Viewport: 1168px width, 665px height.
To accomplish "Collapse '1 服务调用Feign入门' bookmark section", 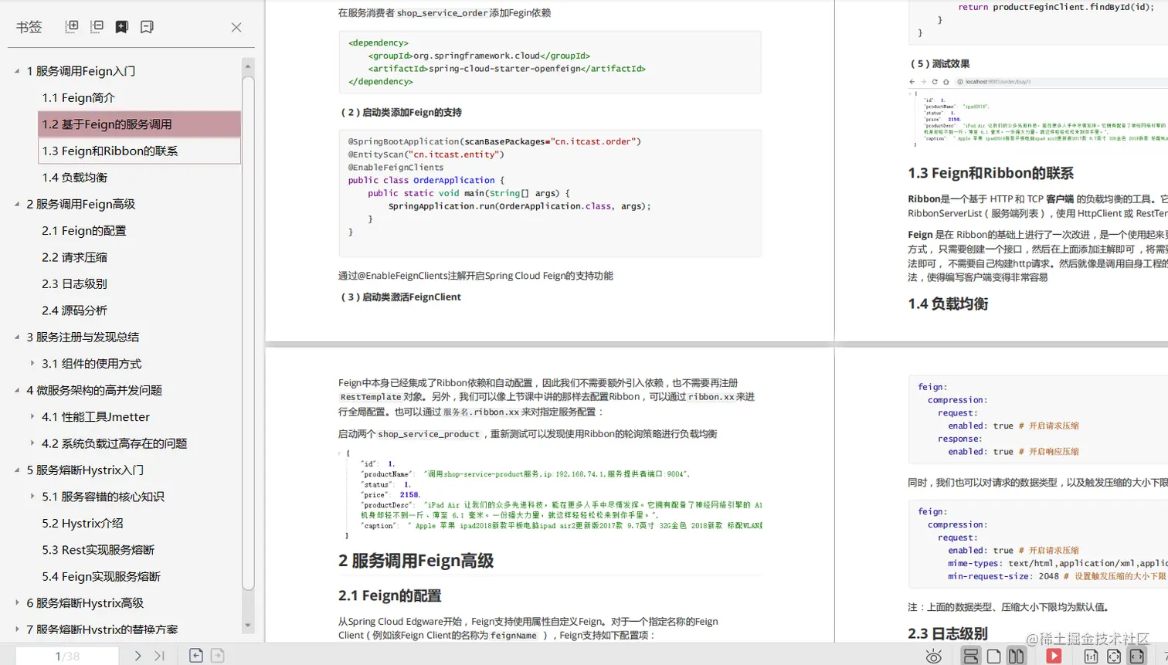I will 17,71.
